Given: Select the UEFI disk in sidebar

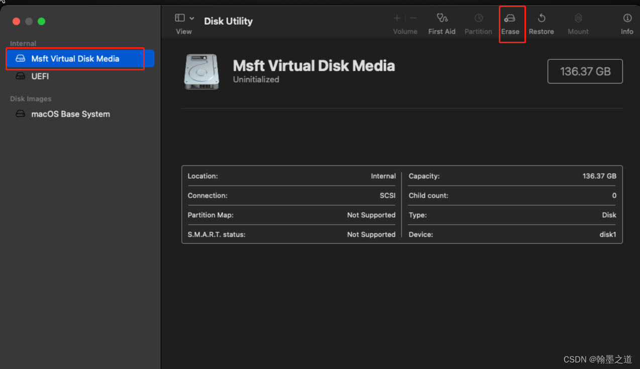Looking at the screenshot, I should pyautogui.click(x=80, y=76).
